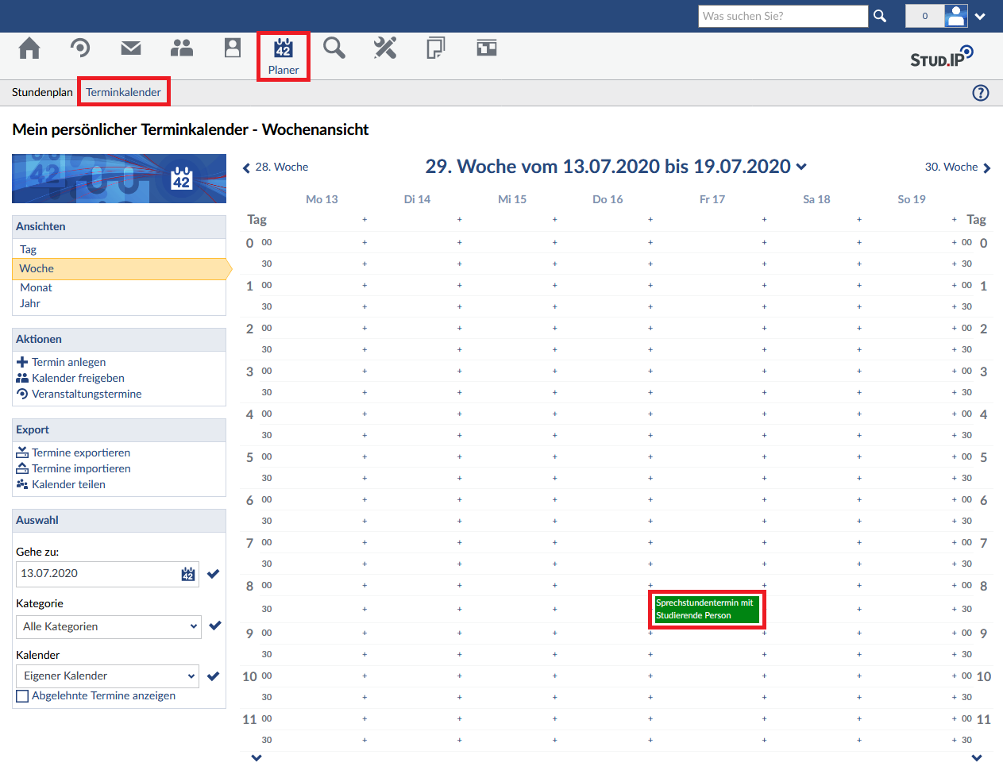Go to 30. Woche

click(957, 167)
